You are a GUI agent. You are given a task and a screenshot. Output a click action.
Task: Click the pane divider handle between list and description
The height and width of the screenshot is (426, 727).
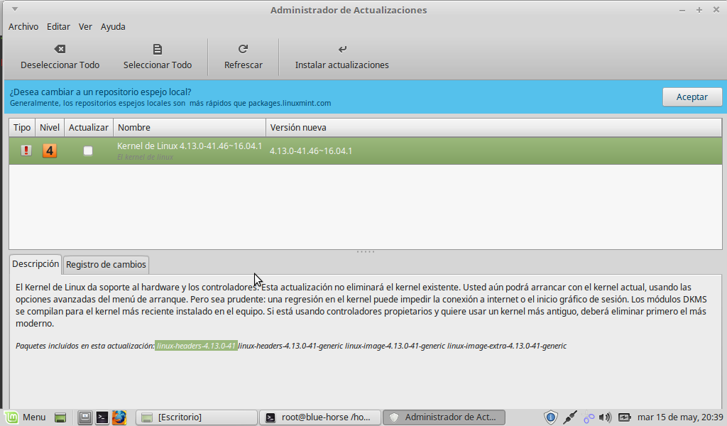tap(365, 251)
